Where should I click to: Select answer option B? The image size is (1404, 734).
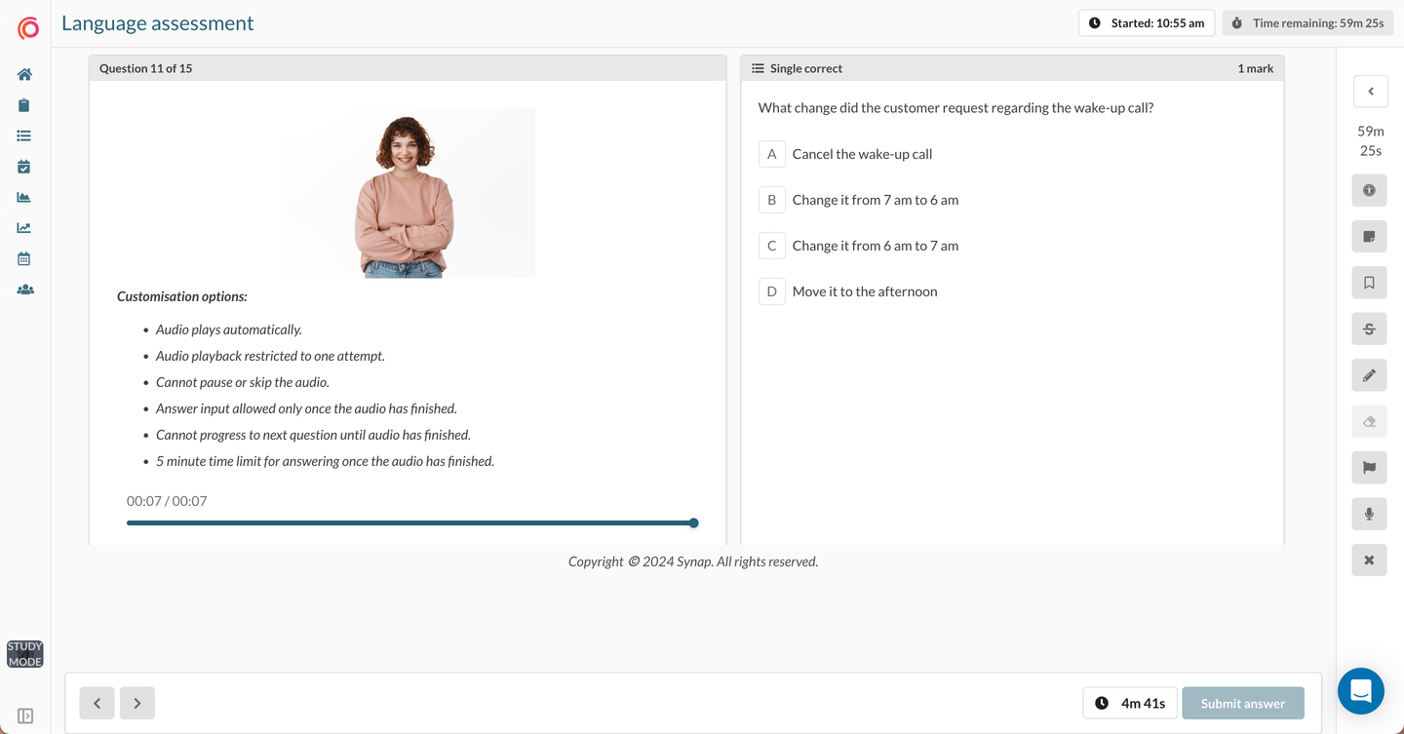(771, 199)
